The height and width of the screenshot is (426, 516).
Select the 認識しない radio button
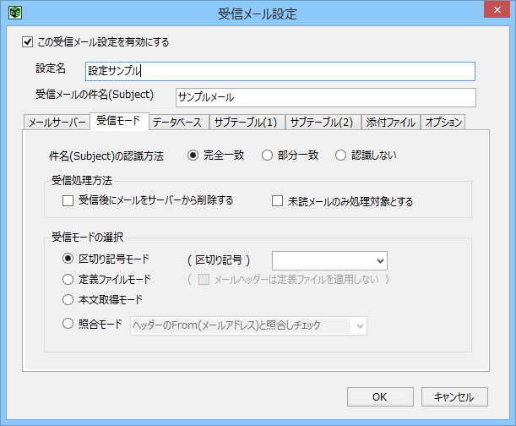tap(340, 156)
